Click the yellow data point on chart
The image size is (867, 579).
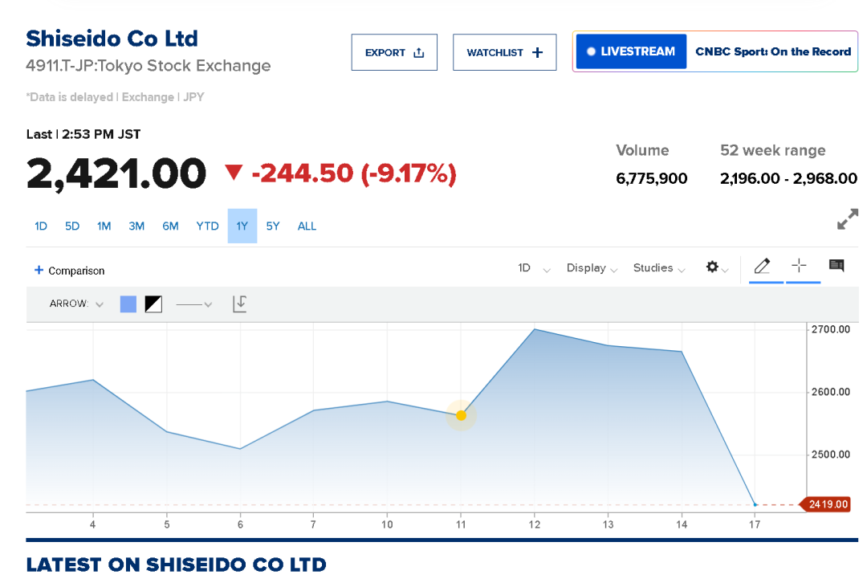point(462,415)
